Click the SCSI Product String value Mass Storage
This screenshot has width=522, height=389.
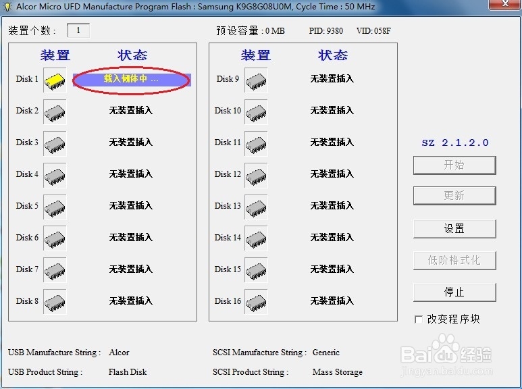(338, 372)
